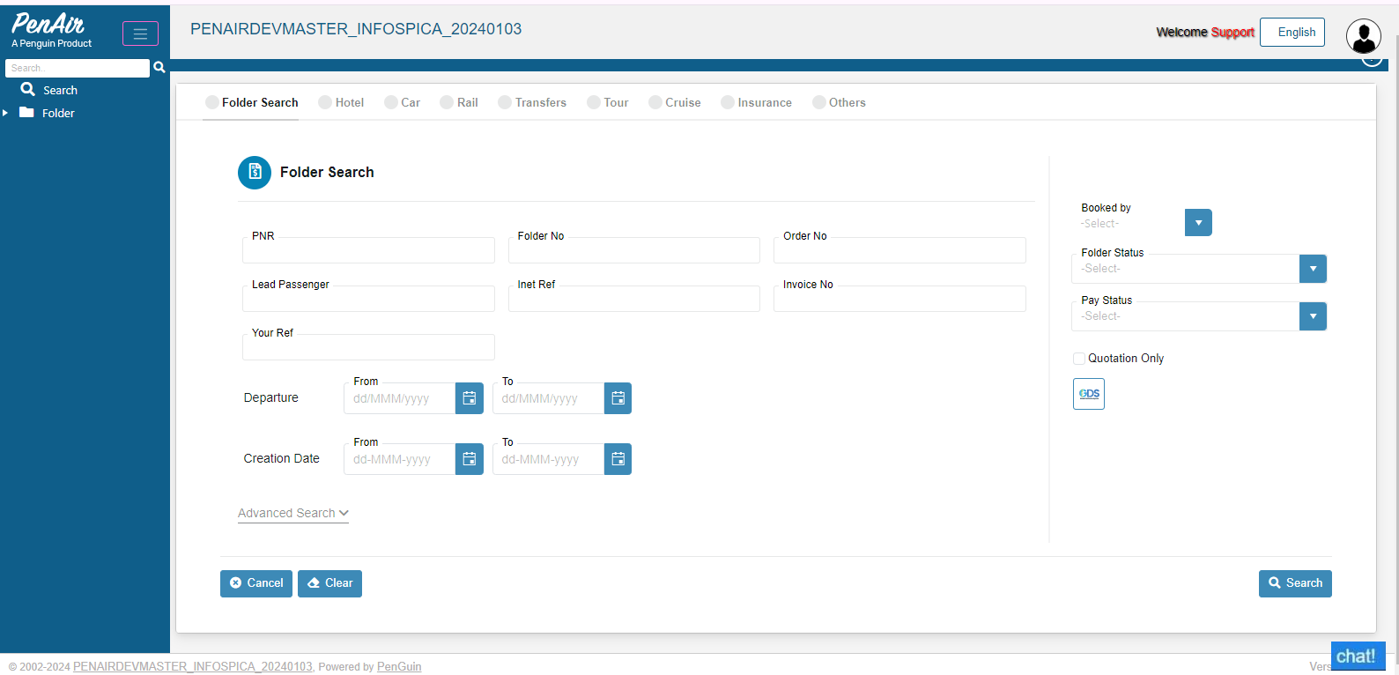This screenshot has height=675, width=1399.
Task: Select the Cruise radio option
Action: point(655,102)
